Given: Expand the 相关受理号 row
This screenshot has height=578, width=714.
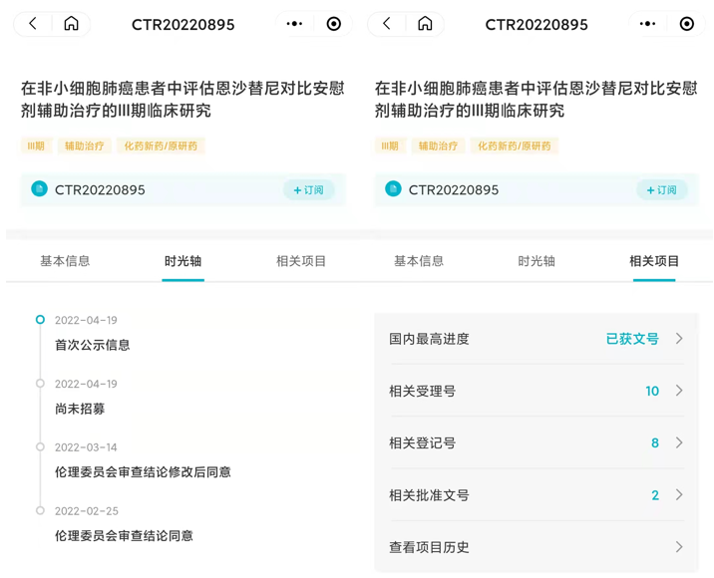Looking at the screenshot, I should 536,391.
